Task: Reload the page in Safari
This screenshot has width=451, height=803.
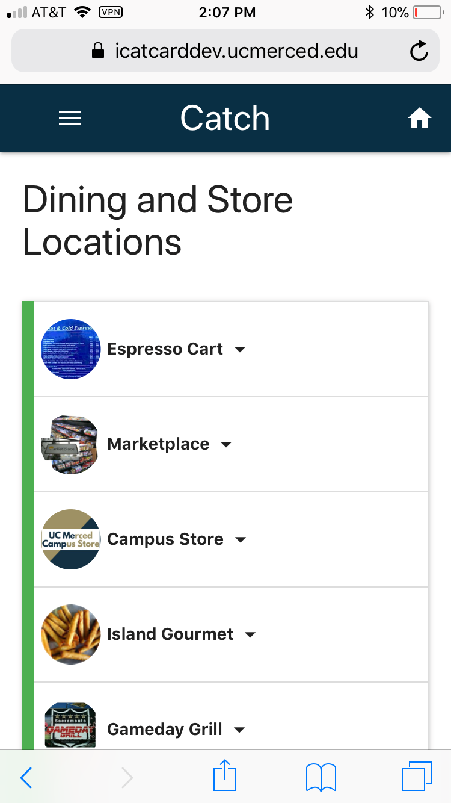Action: tap(419, 52)
